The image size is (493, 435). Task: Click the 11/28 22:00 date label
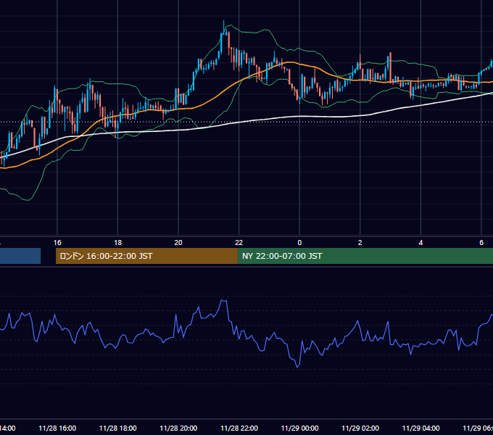click(239, 428)
